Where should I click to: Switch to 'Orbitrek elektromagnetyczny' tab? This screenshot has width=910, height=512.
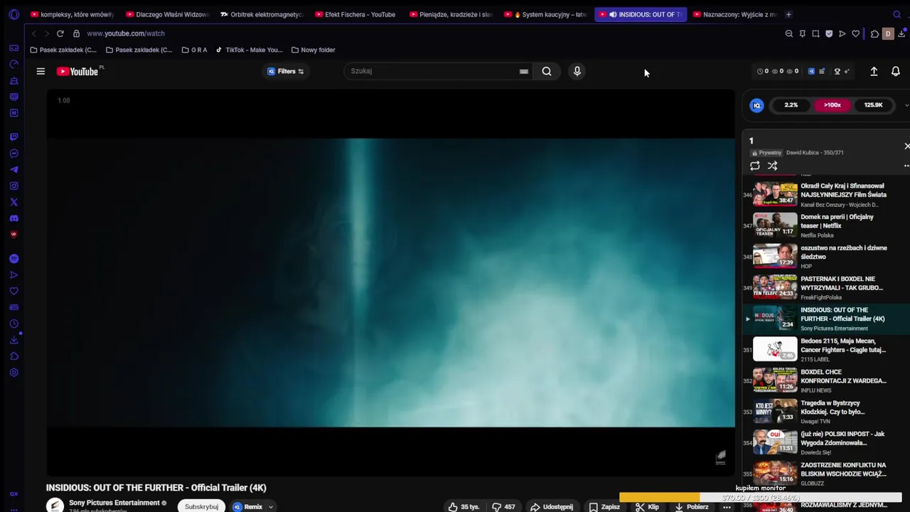coord(262,14)
